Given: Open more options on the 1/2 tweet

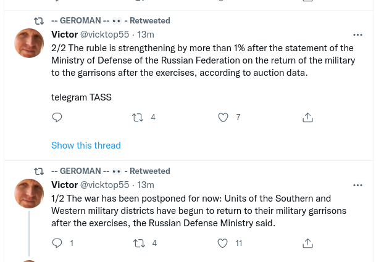Looking at the screenshot, I should tap(357, 185).
